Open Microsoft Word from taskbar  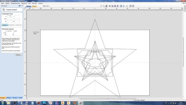click(21, 103)
